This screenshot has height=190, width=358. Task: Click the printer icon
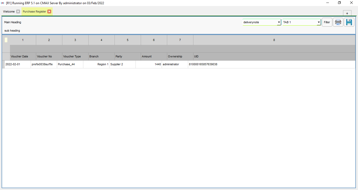point(338,22)
